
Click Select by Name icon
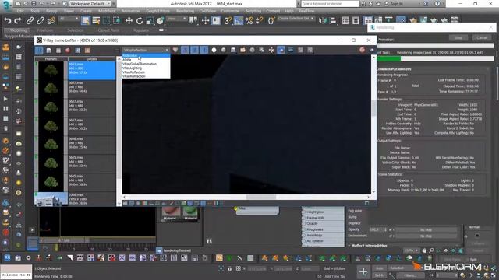(x=96, y=21)
